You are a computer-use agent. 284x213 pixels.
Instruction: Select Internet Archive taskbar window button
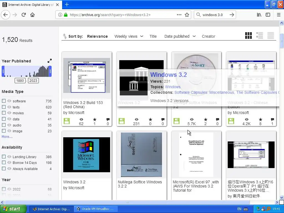(51, 209)
